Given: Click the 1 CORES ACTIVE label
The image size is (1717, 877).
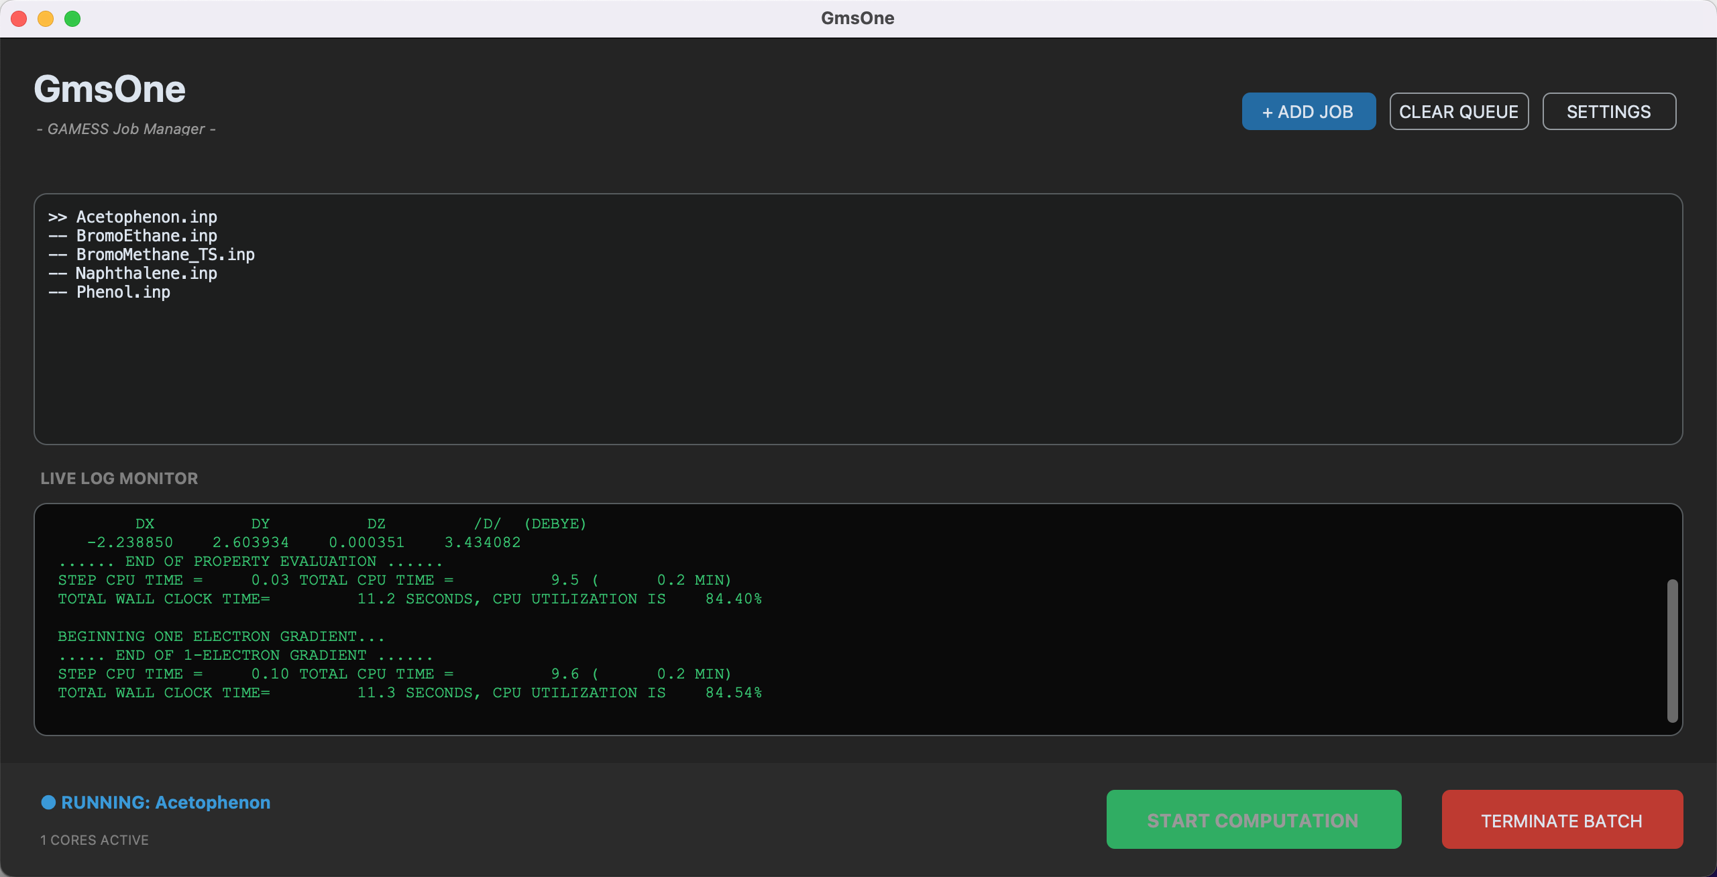Looking at the screenshot, I should click(x=95, y=840).
